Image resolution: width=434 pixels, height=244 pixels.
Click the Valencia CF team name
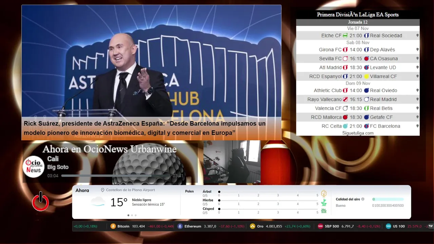point(328,108)
